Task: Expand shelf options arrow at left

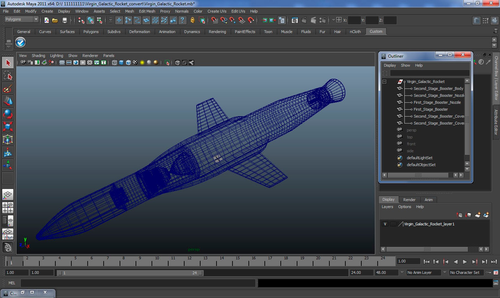Action: pos(9,47)
